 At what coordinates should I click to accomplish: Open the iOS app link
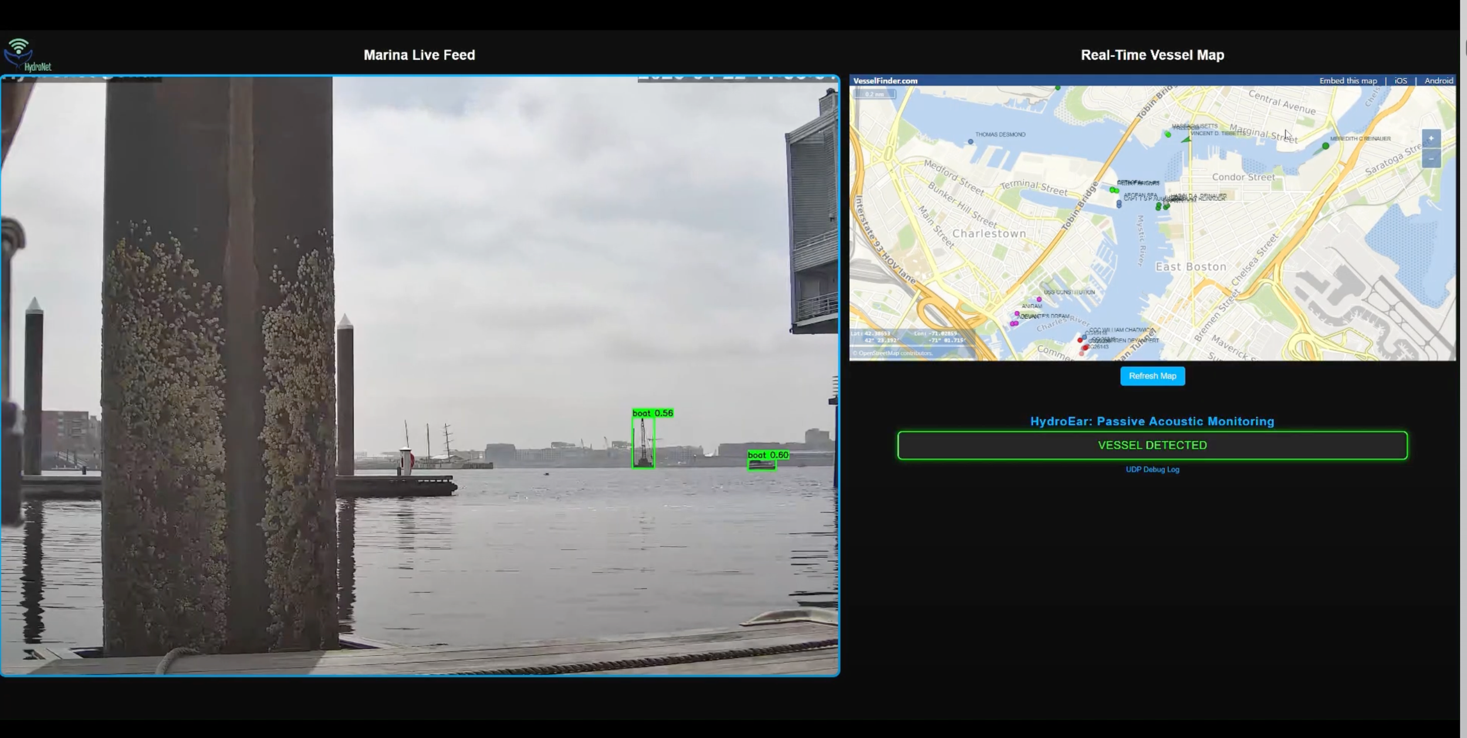(x=1401, y=81)
